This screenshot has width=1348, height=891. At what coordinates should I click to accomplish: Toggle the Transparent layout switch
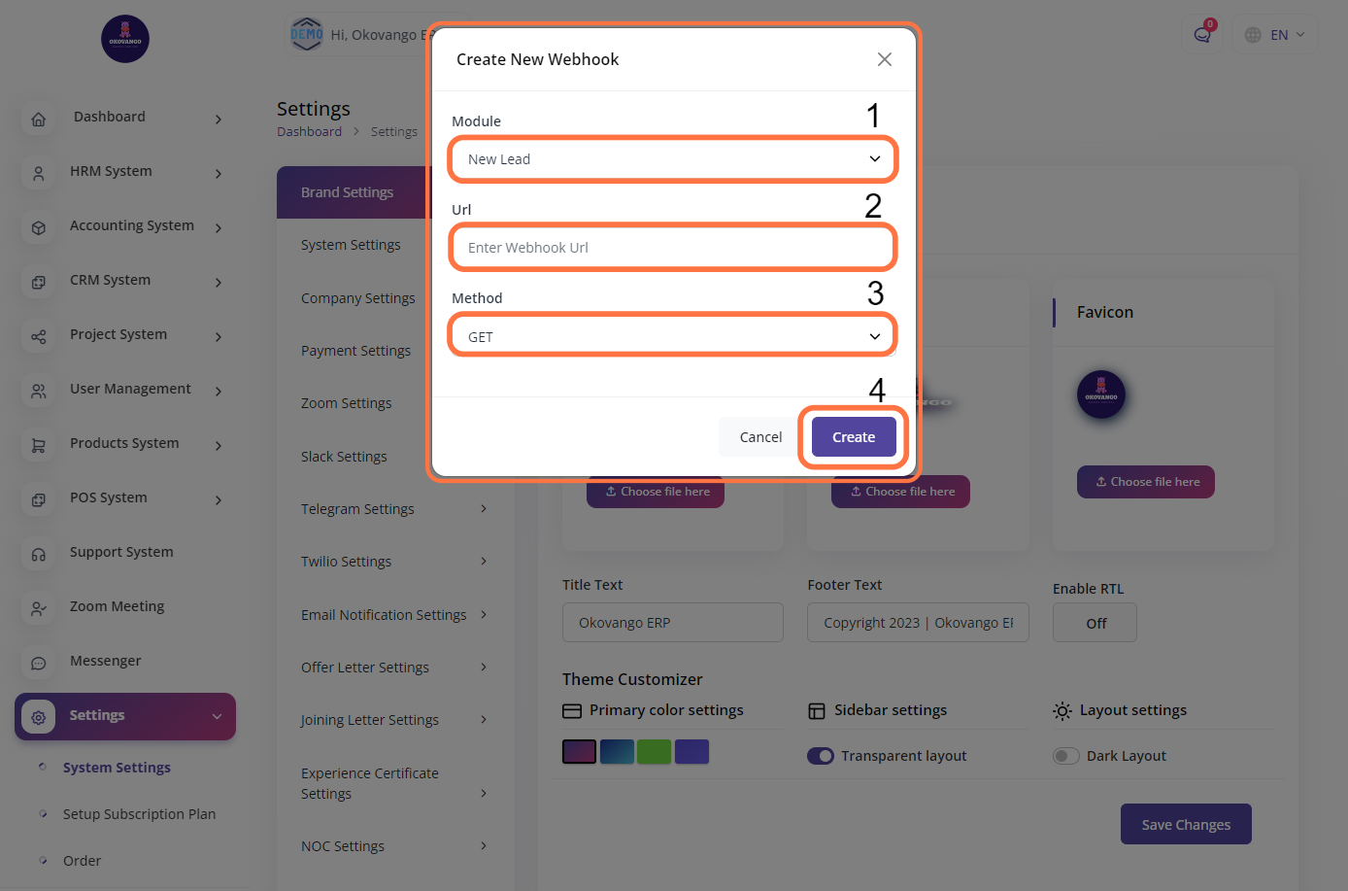pyautogui.click(x=821, y=756)
